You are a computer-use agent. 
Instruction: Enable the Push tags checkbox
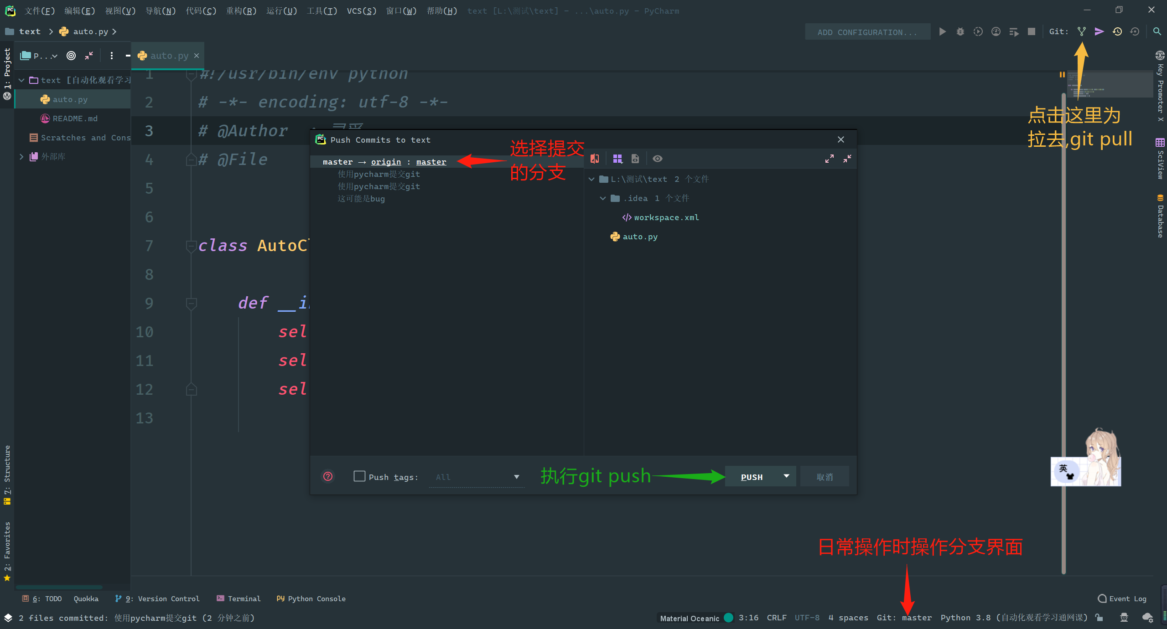359,476
